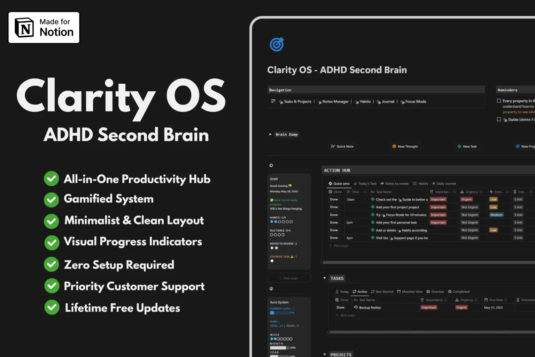Click the Urgent tag on Backup Notion
Viewport: 535px width, 357px height.
pyautogui.click(x=461, y=307)
